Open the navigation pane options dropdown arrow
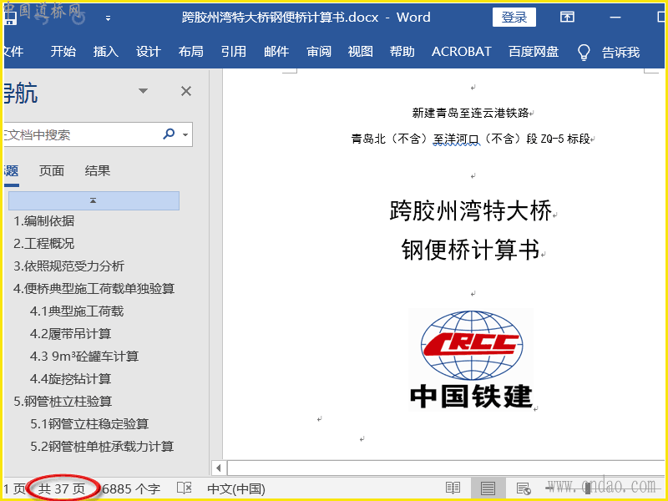This screenshot has height=501, width=668. (x=143, y=91)
